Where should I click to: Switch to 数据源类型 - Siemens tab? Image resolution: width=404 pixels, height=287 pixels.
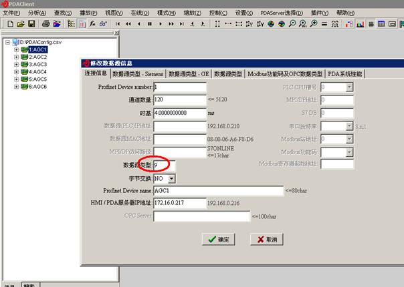tap(138, 73)
